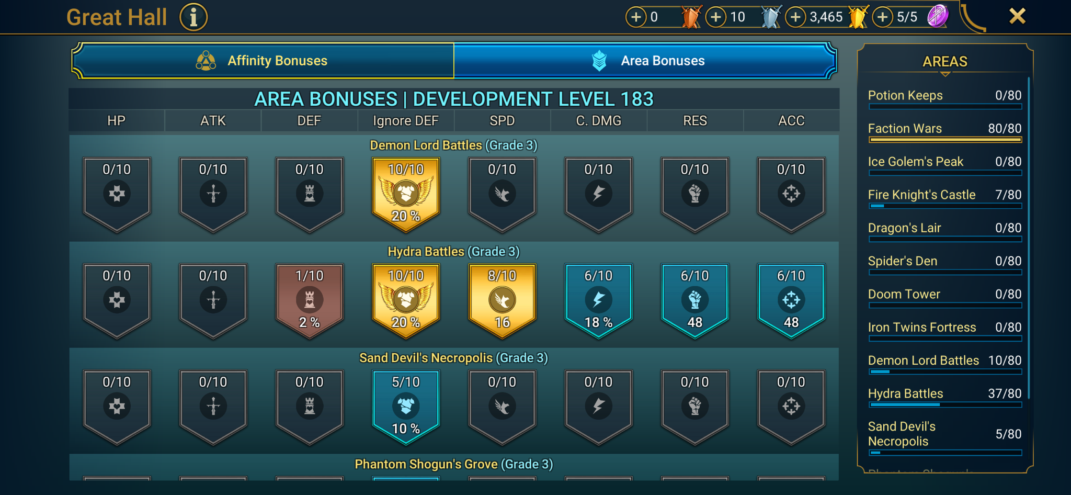1071x495 pixels.
Task: Switch to Area Bonuses tab
Action: point(645,61)
